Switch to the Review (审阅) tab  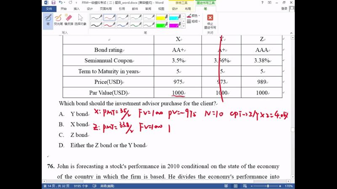[148, 9]
